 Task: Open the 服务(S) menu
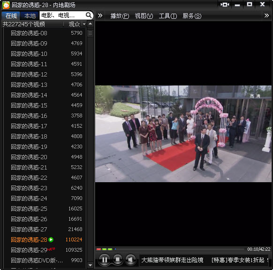192,16
